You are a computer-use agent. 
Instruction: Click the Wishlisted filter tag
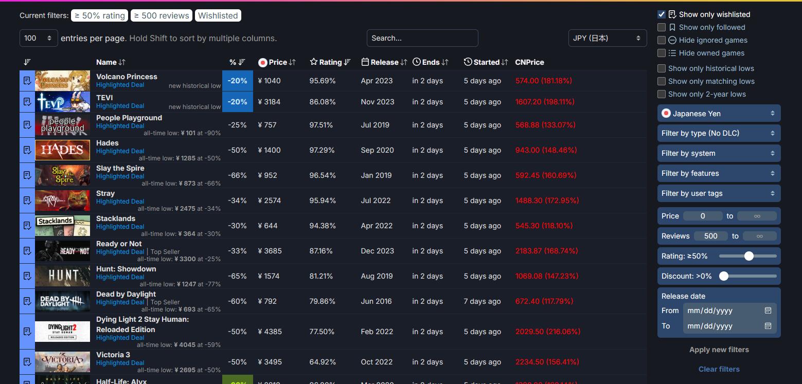click(x=218, y=15)
